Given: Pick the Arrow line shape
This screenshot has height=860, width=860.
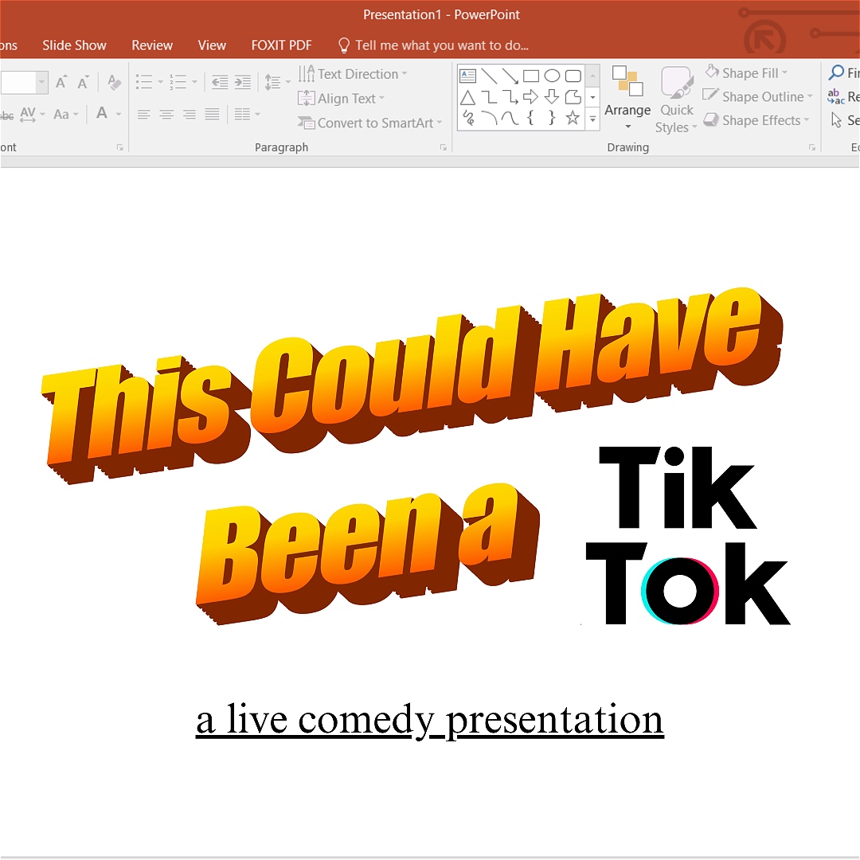Looking at the screenshot, I should click(x=510, y=76).
